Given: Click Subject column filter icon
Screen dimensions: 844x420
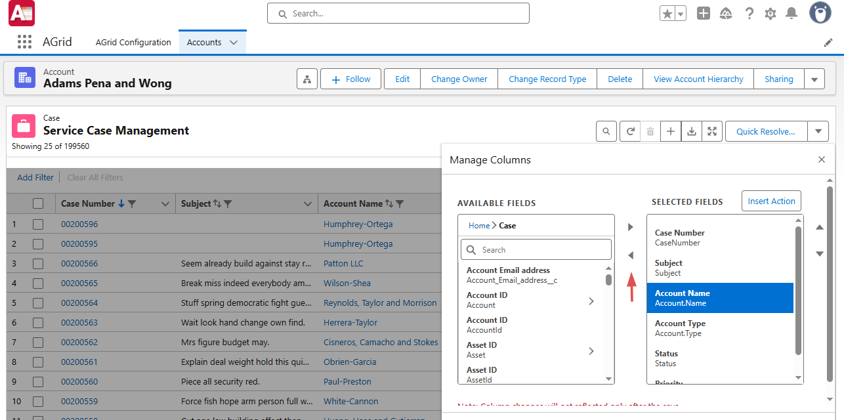Looking at the screenshot, I should click(x=228, y=204).
